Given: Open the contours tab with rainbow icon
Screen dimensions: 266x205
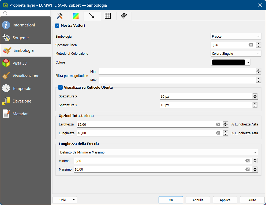Looking at the screenshot, I should (76, 16).
